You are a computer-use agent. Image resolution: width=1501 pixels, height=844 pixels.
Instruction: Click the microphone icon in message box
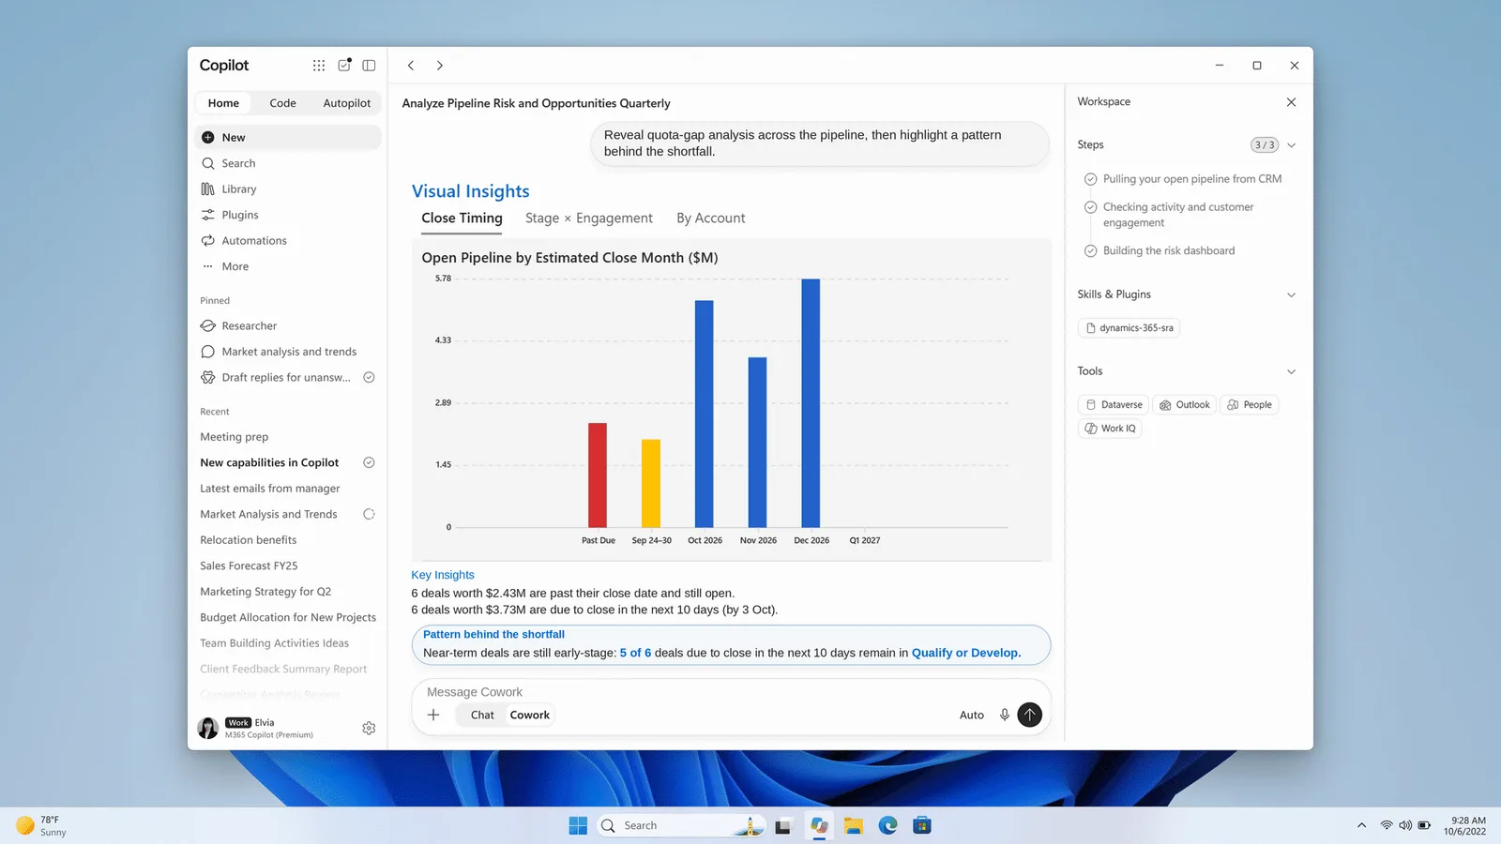(1005, 715)
